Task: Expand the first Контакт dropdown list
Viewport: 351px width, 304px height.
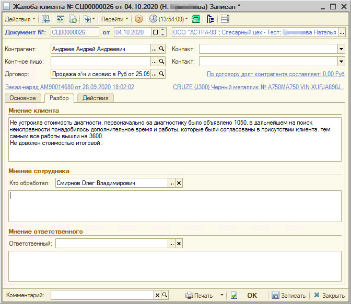Action: point(341,48)
